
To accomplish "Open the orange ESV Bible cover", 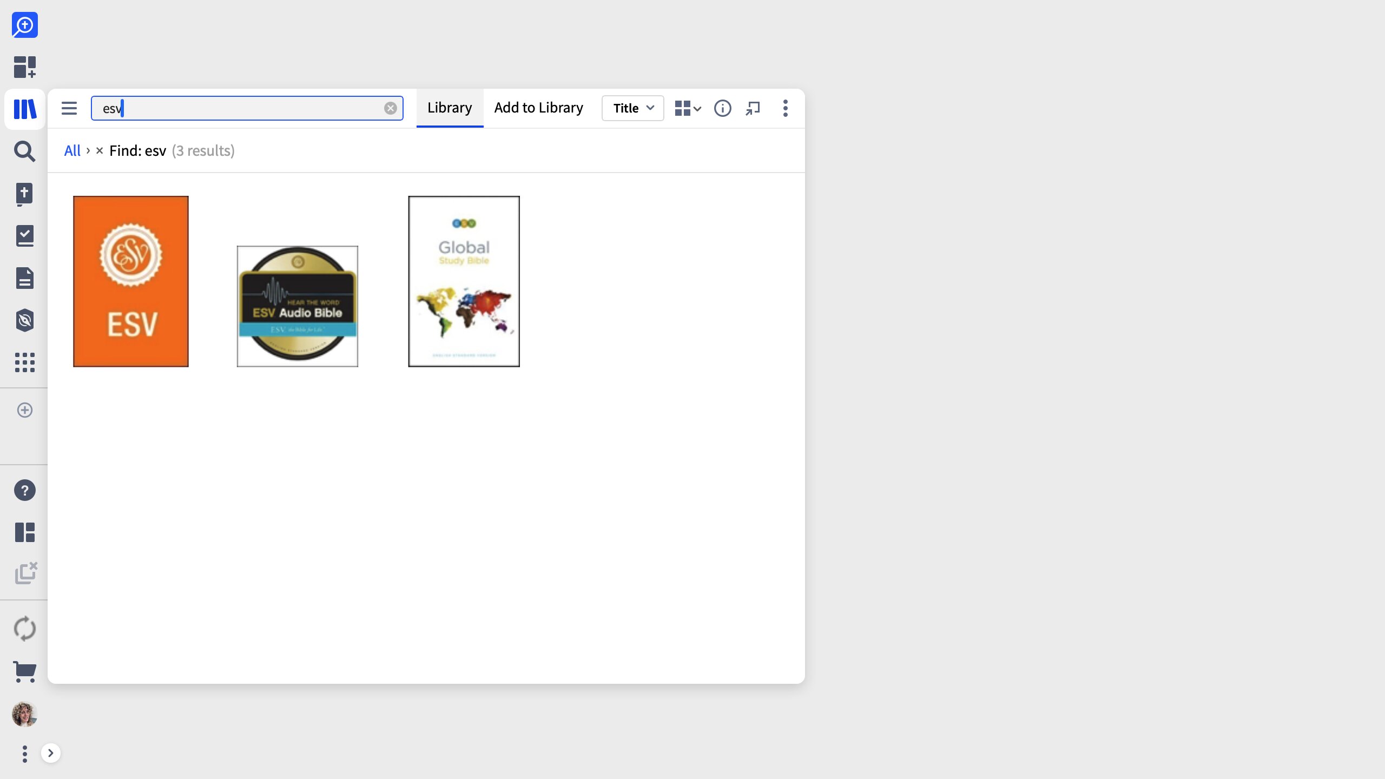I will [x=131, y=281].
